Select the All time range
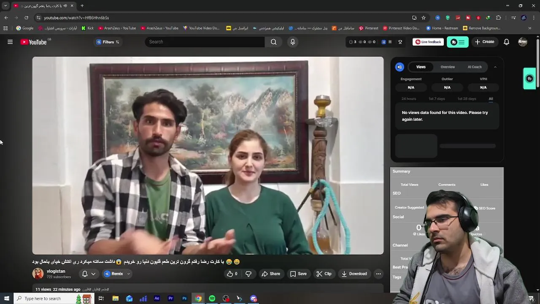Screen dimensions: 540x304 click(491, 99)
